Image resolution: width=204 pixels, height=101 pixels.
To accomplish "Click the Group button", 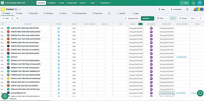I will point(183,18).
